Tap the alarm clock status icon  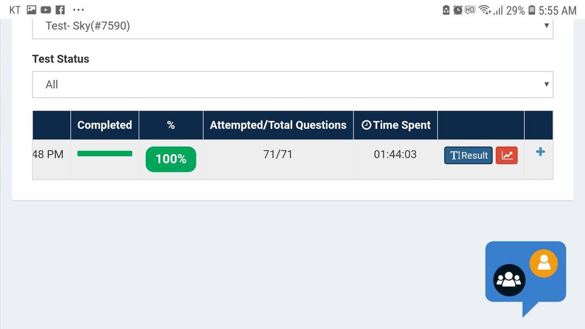click(458, 10)
